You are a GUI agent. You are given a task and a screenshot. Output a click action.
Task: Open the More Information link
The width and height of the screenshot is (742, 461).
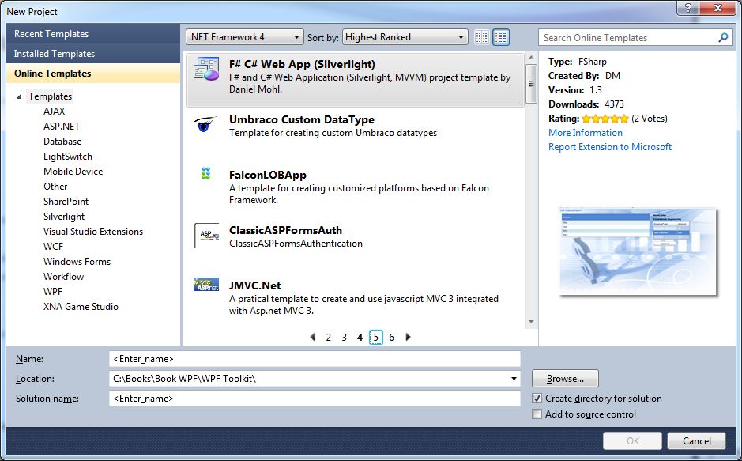click(x=585, y=132)
